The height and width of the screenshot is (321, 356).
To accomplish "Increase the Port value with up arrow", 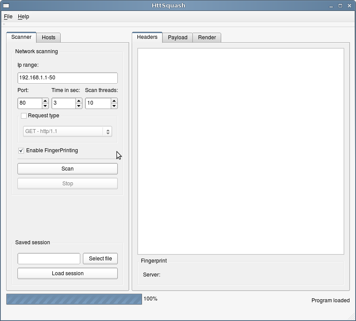I will point(45,101).
